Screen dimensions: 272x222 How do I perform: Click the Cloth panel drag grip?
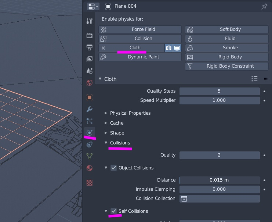coord(266,79)
